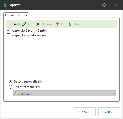Click the Edit label in toolbar
123x119 pixels.
point(31,24)
